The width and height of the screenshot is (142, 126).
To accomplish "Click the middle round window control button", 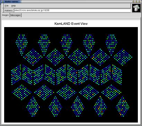I will (136, 2).
